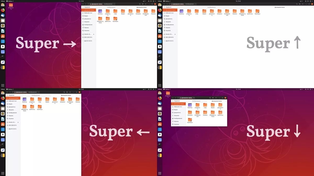Open pingvinus.ru desktop folder in Super → screenshot
This screenshot has width=314, height=176.
pyautogui.click(x=11, y=6)
